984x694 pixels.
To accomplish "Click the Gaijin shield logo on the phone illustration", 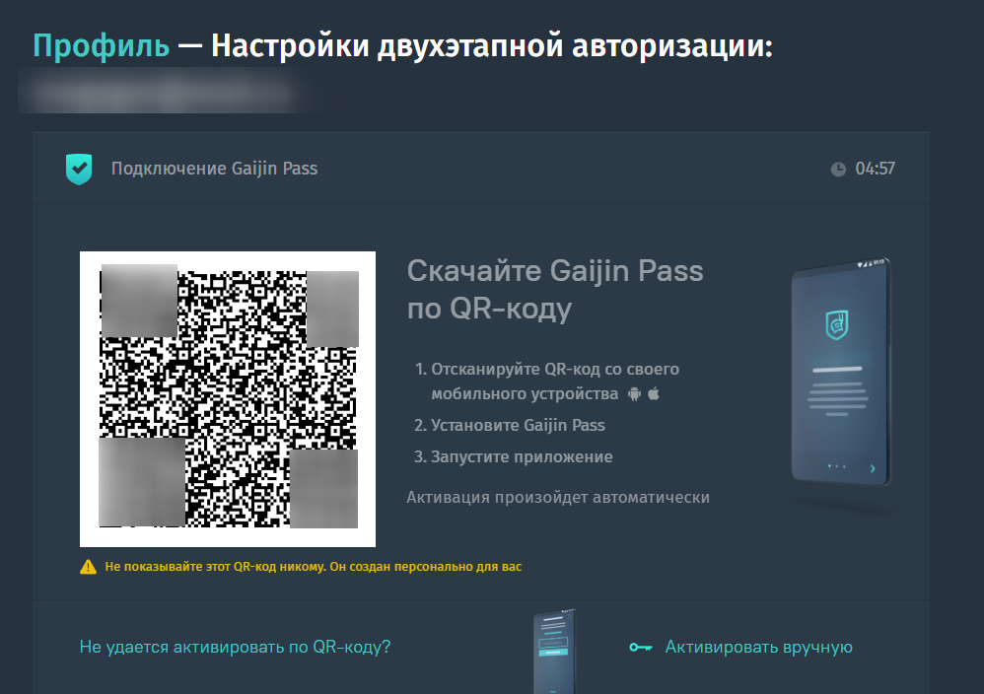I will click(x=836, y=325).
